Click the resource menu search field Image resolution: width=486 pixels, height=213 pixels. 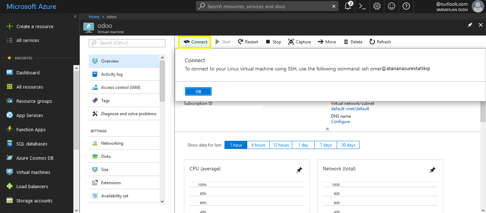click(x=127, y=43)
